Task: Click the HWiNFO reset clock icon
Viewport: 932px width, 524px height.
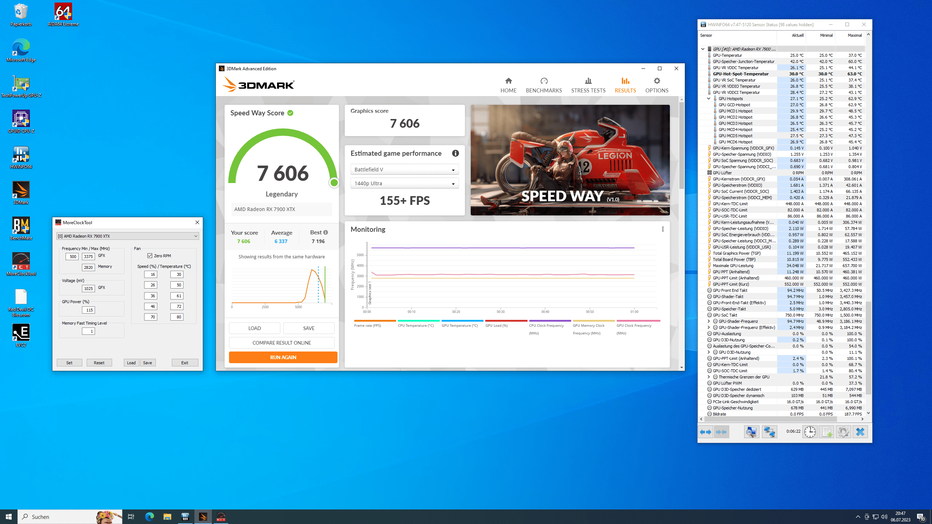Action: (810, 432)
